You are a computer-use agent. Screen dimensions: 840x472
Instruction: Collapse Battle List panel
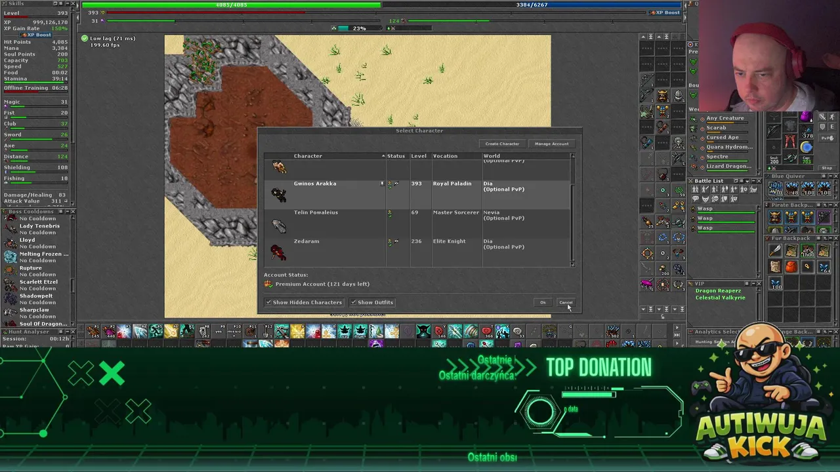point(752,181)
